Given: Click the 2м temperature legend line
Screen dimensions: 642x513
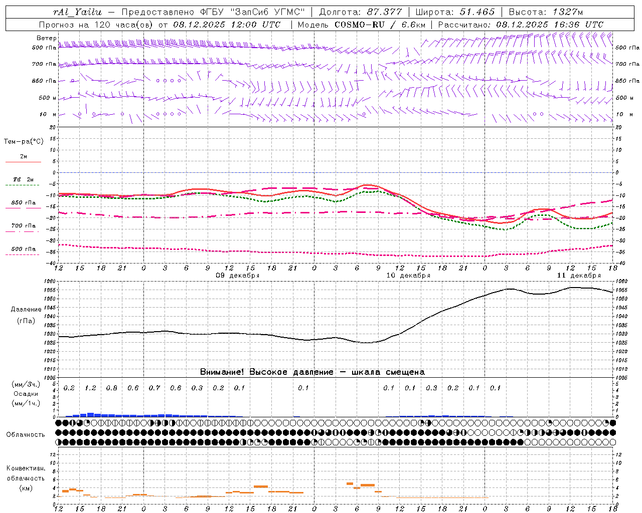Looking at the screenshot, I should click(x=23, y=162).
